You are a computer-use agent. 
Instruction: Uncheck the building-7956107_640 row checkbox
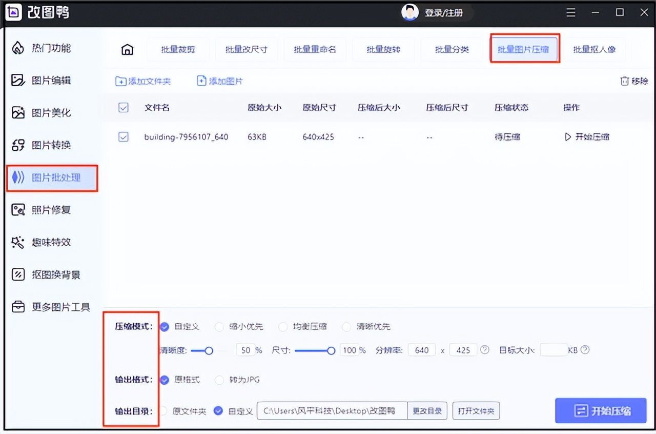tap(124, 137)
